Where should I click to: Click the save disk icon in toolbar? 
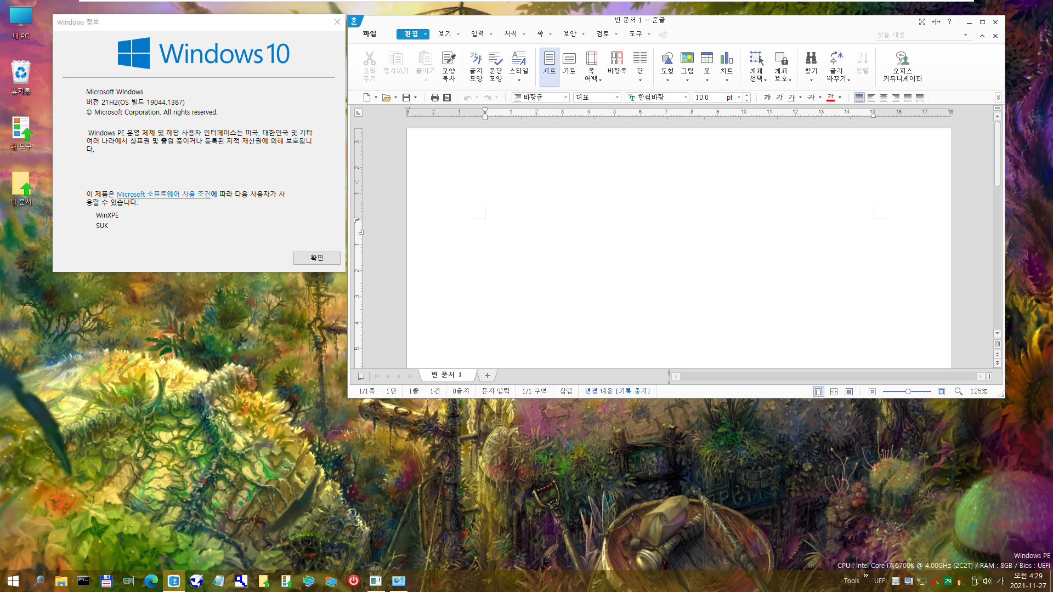(406, 98)
